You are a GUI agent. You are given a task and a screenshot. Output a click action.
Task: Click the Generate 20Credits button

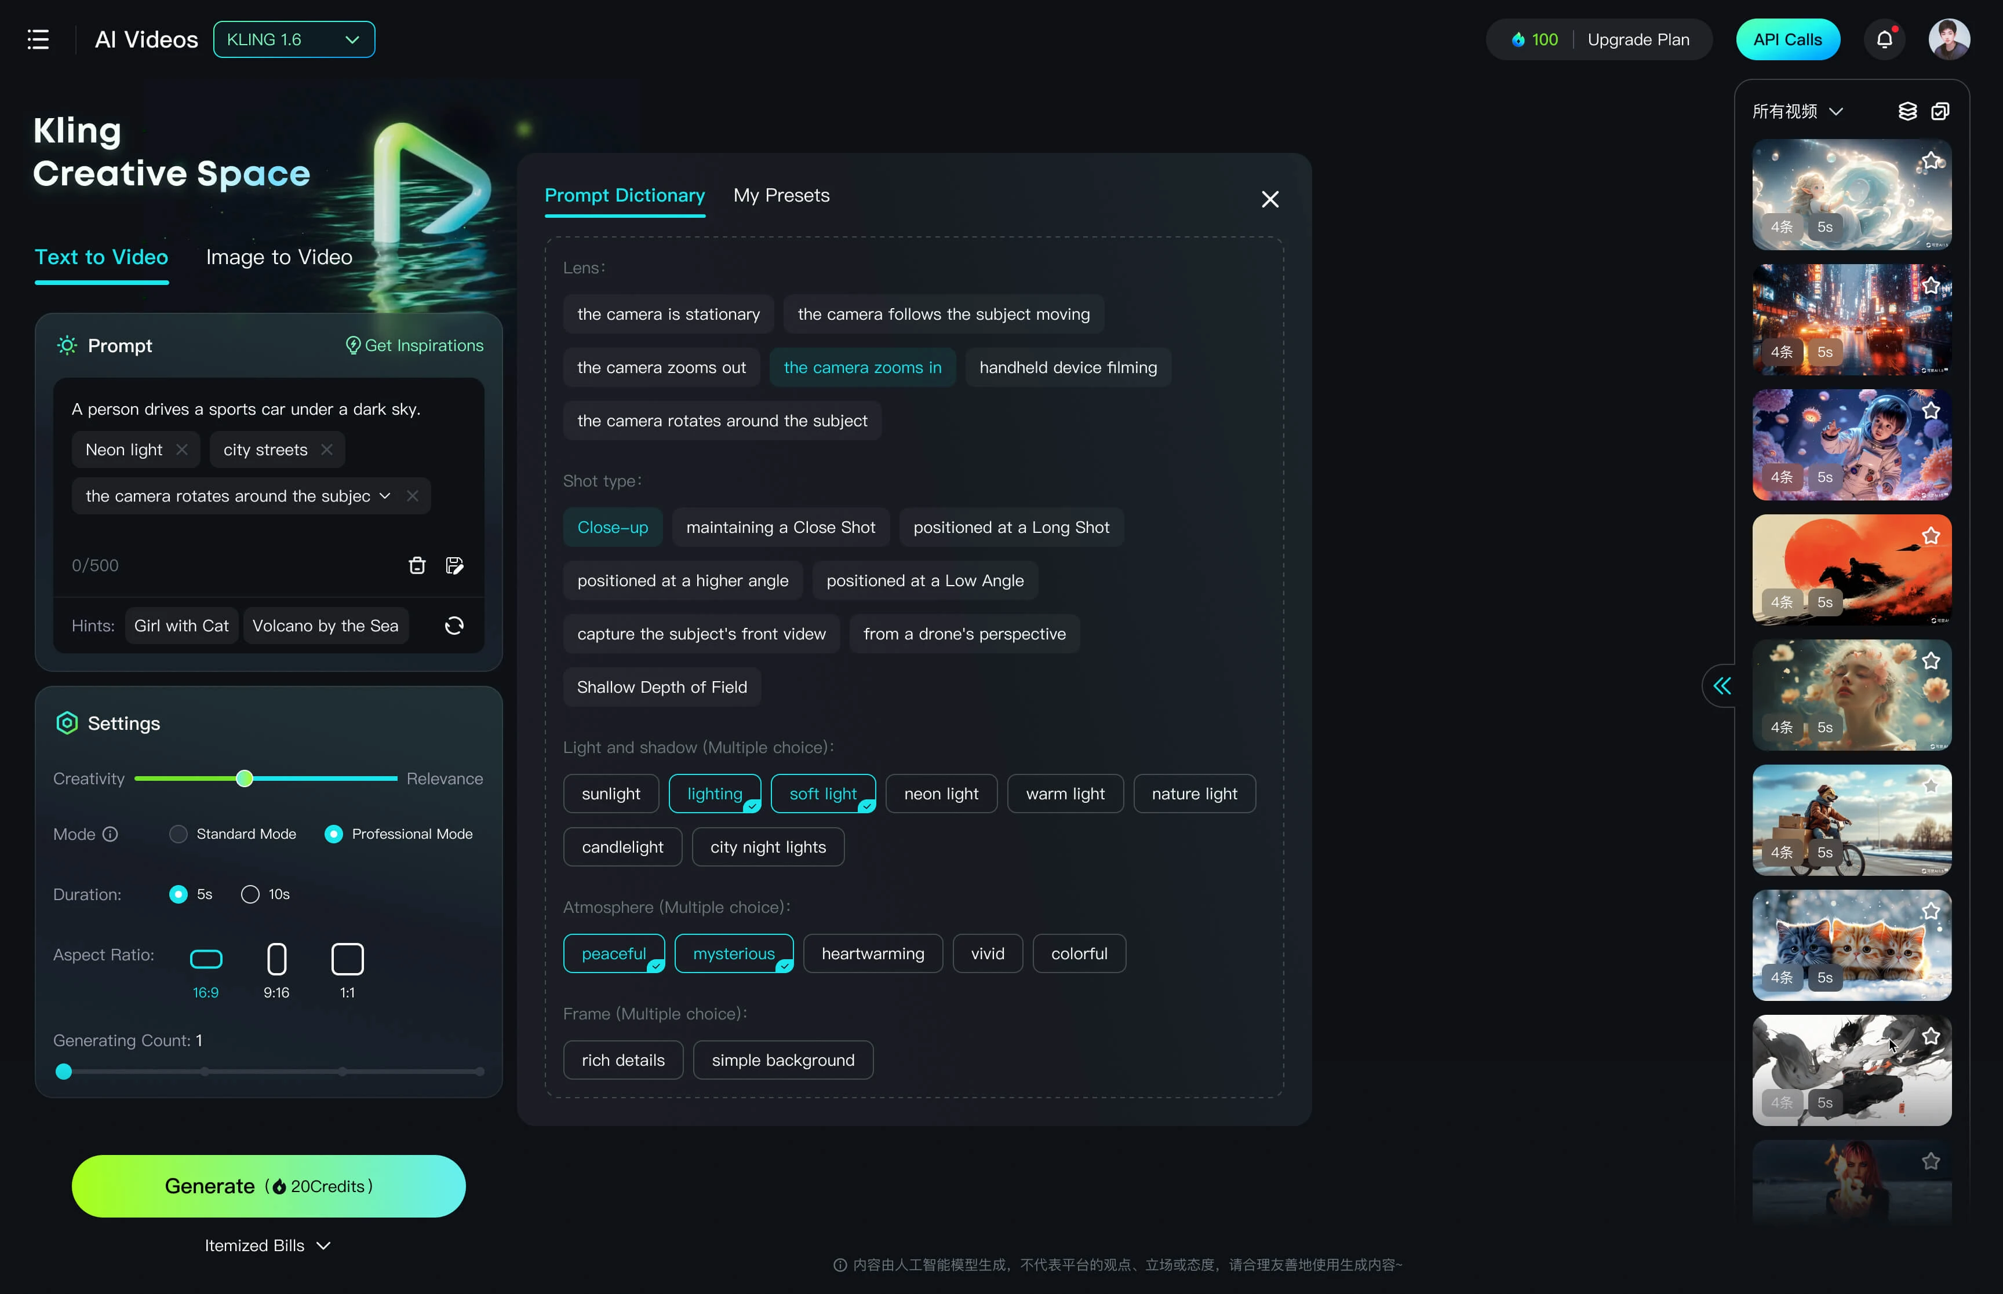[x=268, y=1186]
